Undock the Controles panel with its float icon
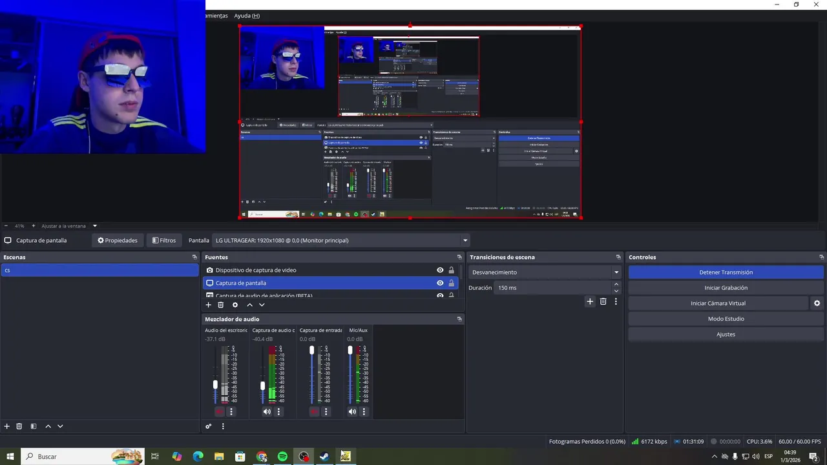This screenshot has width=827, height=465. [821, 257]
